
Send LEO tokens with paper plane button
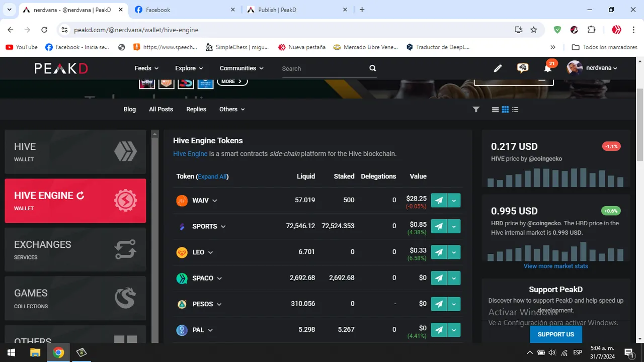[439, 252]
